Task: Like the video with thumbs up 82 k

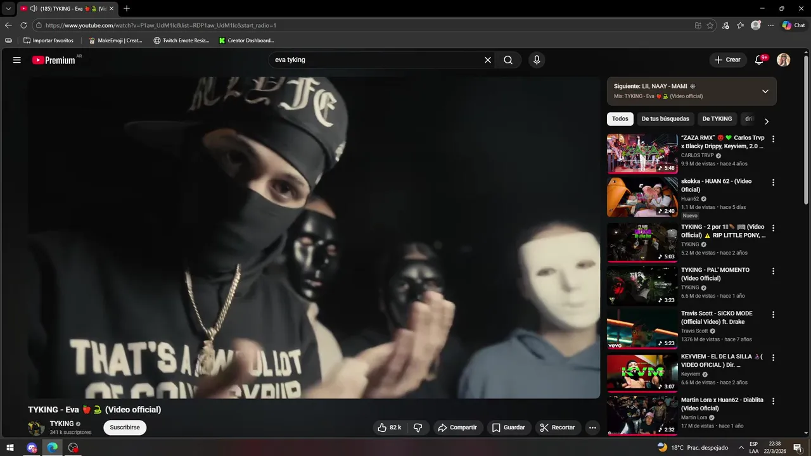Action: (x=389, y=427)
